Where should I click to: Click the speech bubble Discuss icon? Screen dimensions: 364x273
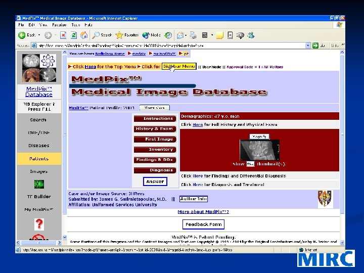tap(240, 35)
